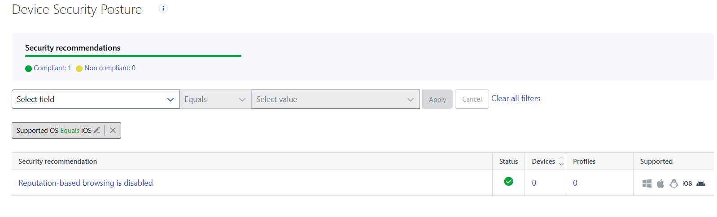Open the Equals operator dropdown

tap(215, 99)
